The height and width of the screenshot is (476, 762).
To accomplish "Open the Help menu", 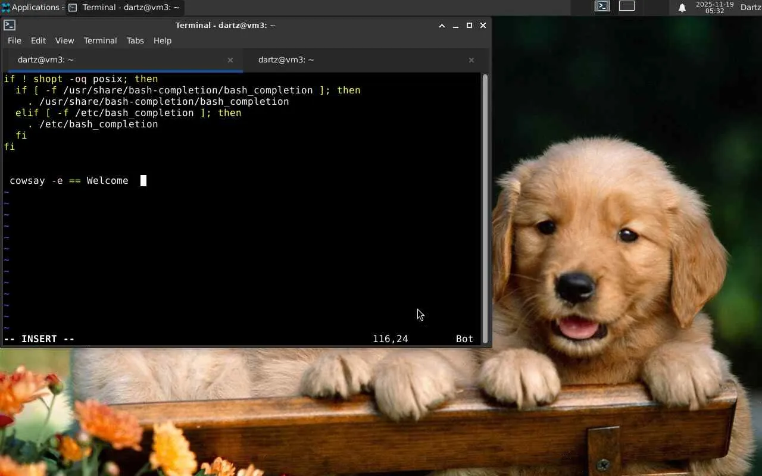I will tap(163, 40).
